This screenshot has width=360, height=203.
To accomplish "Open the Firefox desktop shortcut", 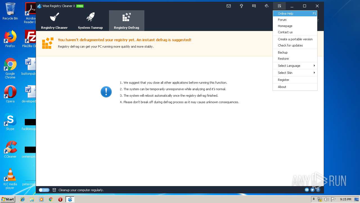I will [x=10, y=39].
